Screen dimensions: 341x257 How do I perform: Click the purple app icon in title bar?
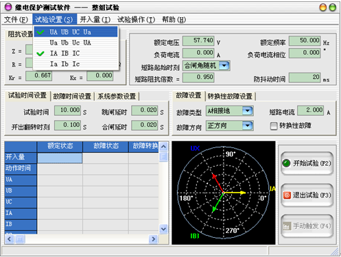tap(8, 7)
